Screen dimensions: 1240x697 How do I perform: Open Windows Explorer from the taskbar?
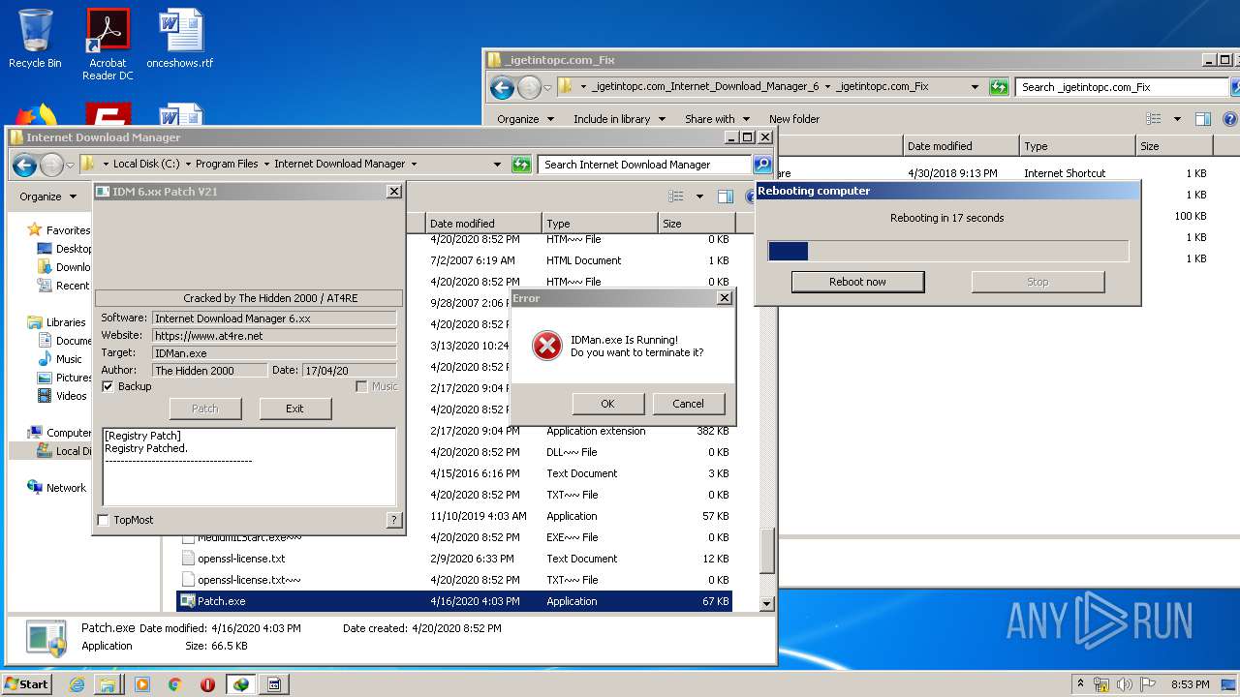click(108, 684)
